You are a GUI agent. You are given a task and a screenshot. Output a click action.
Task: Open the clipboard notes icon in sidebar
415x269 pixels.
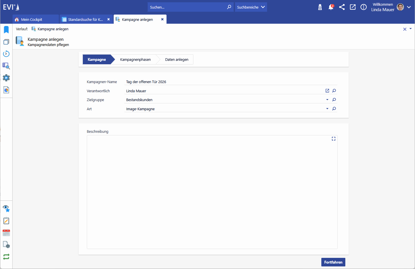tap(6, 221)
